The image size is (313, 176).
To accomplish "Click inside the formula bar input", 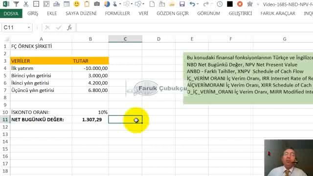I will 195,27.
